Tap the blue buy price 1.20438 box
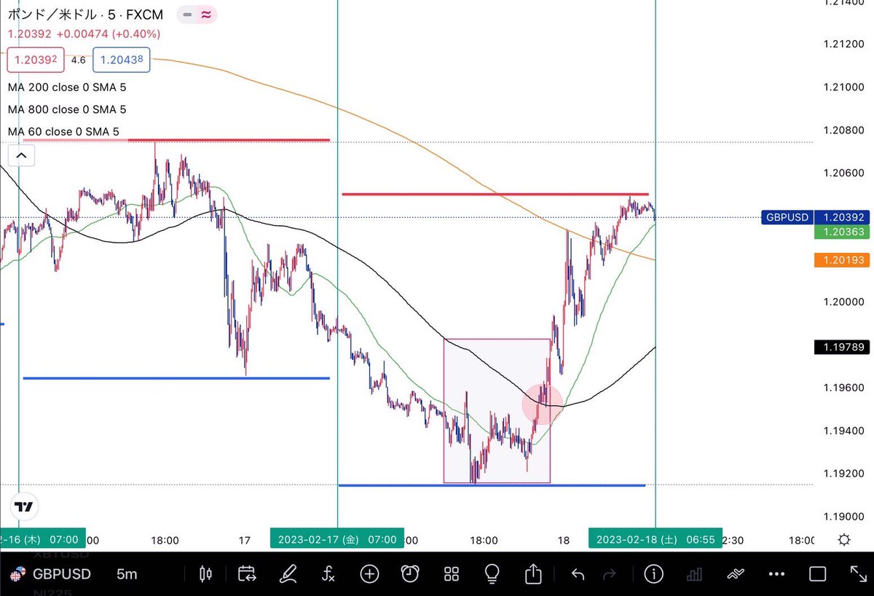 122,60
